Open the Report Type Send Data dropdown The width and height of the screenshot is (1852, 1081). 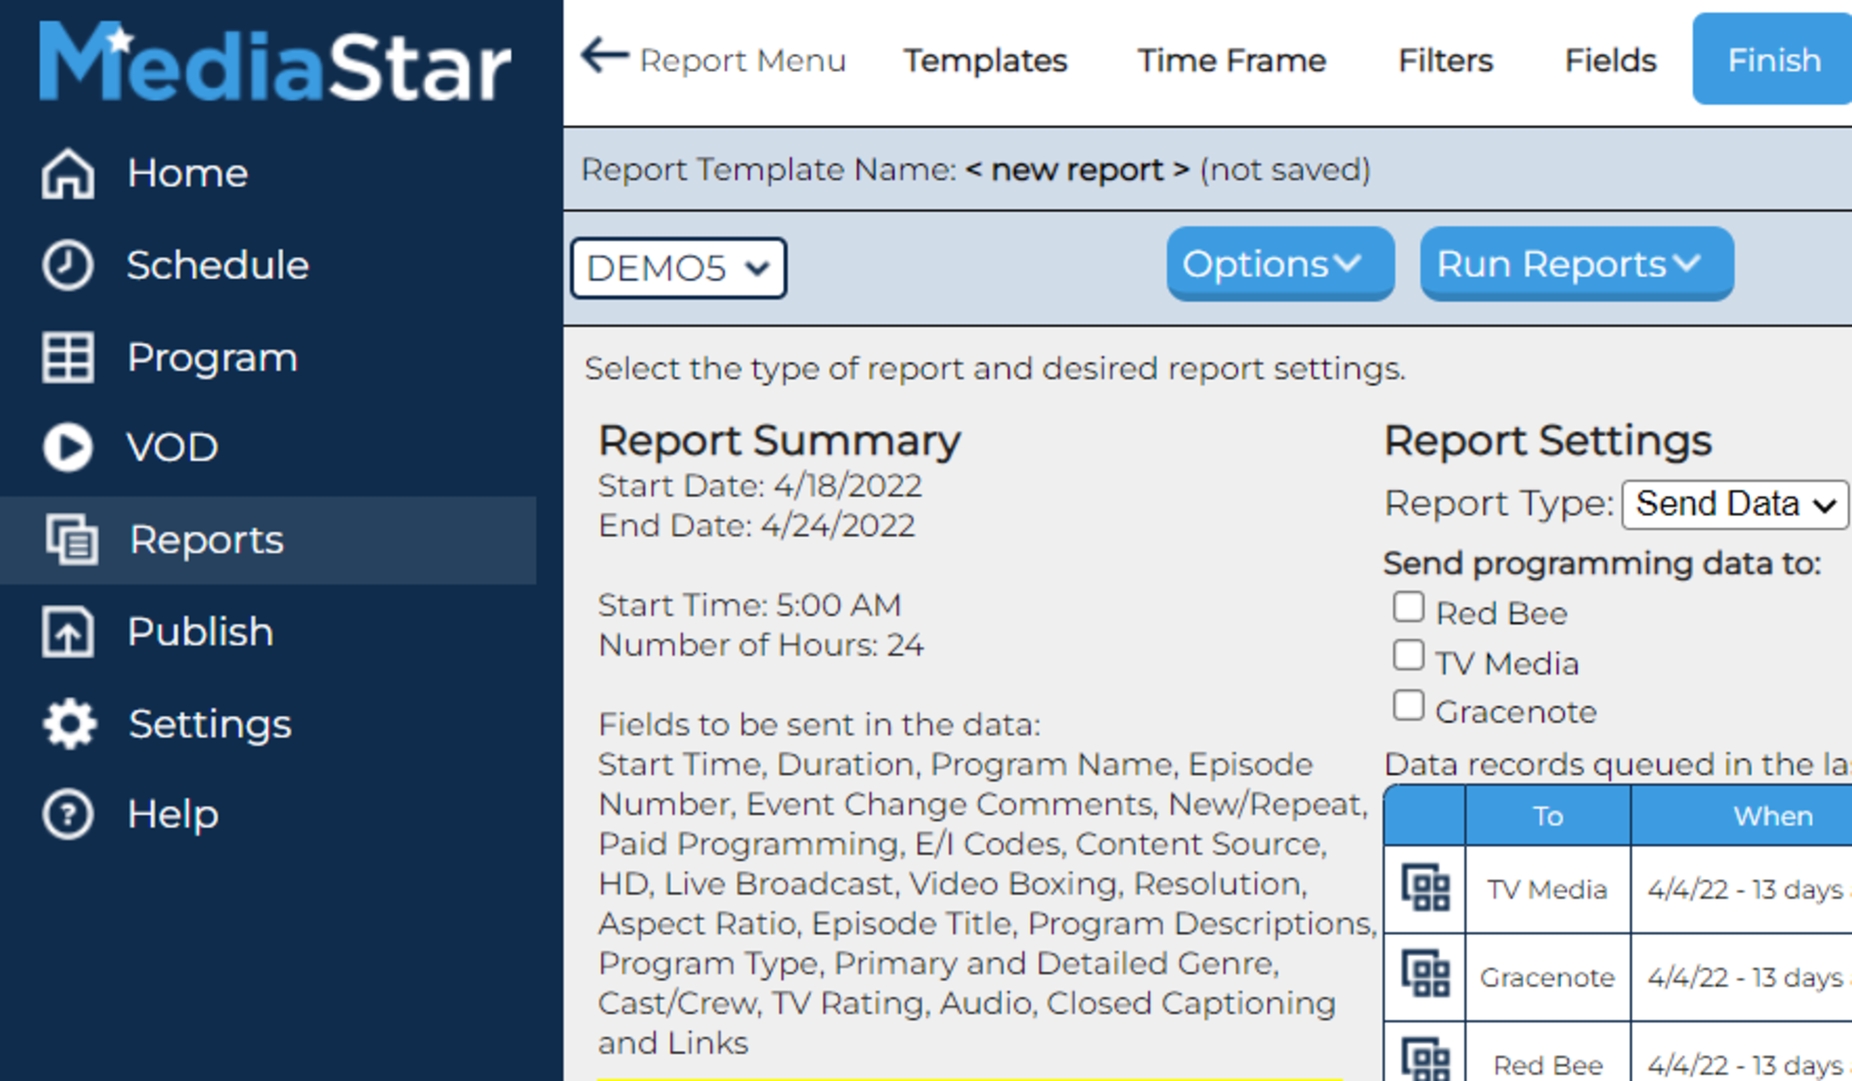tap(1735, 505)
